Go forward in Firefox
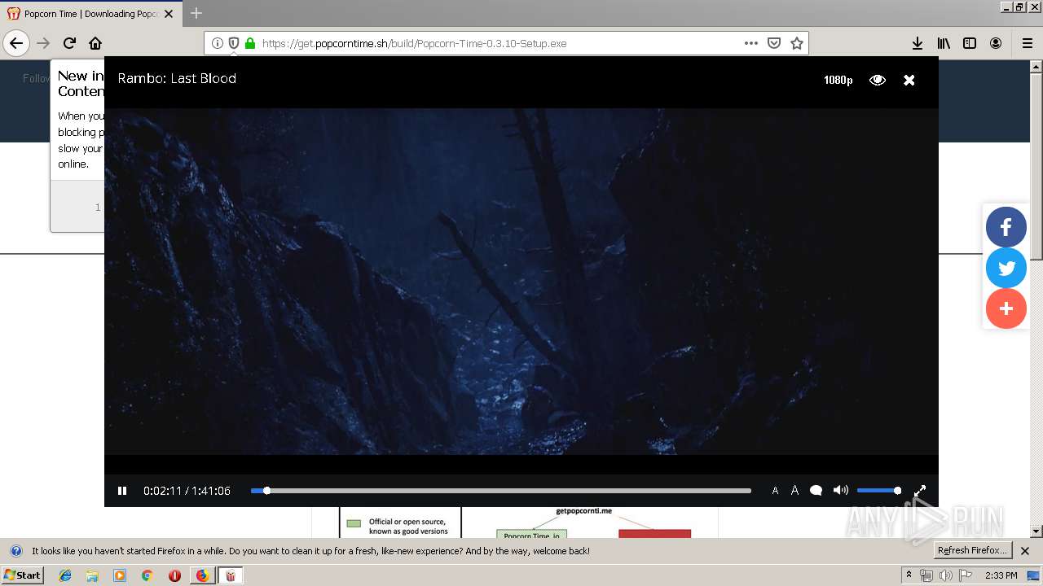Screen dimensions: 1043x586 [43, 43]
